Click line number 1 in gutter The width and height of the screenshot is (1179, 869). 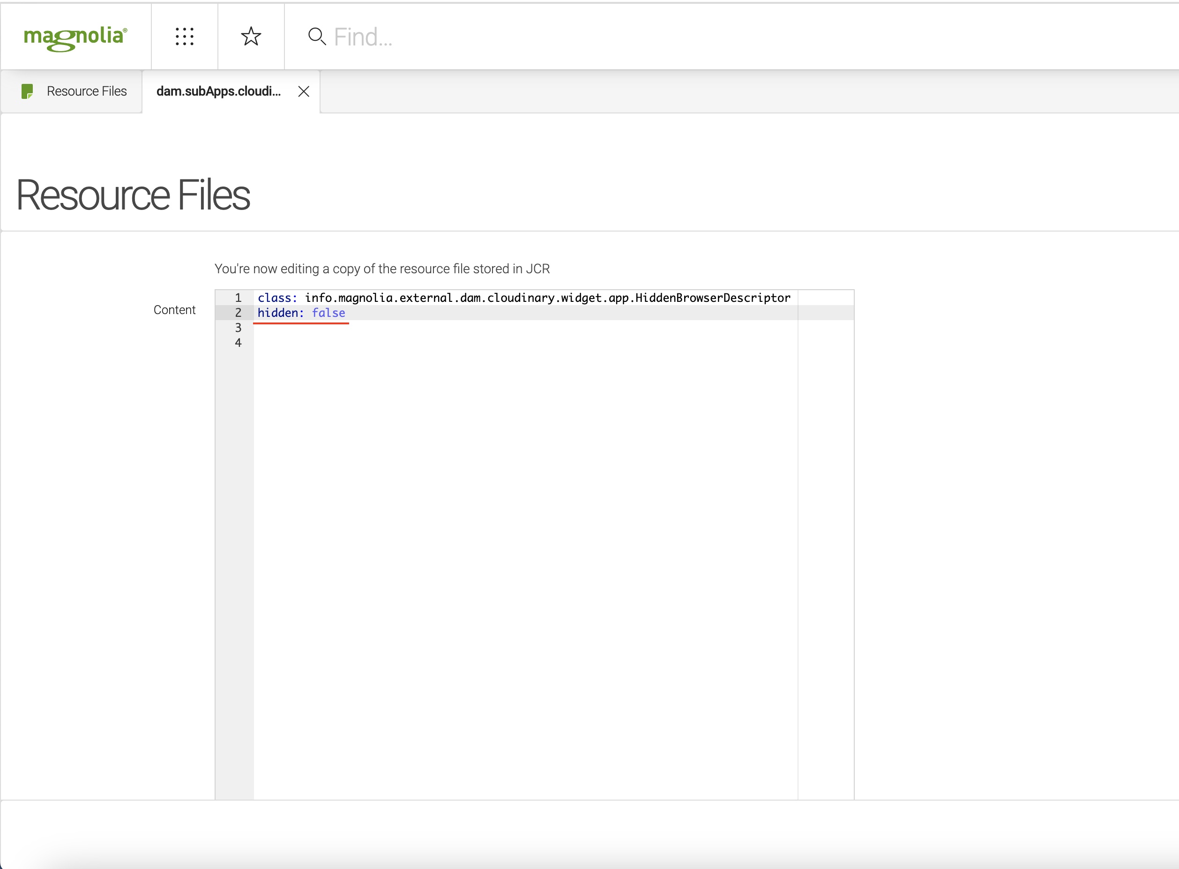[x=238, y=298]
